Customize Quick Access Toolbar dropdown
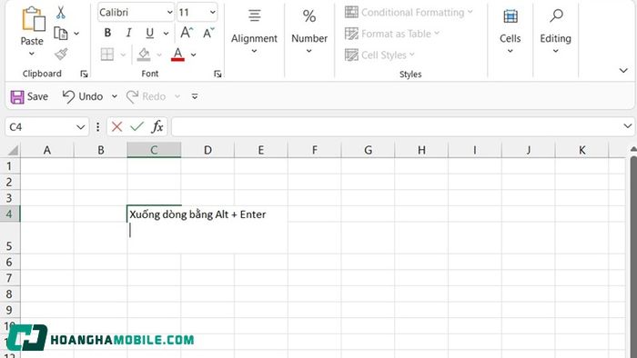Viewport: 637px width, 358px height. click(x=195, y=96)
